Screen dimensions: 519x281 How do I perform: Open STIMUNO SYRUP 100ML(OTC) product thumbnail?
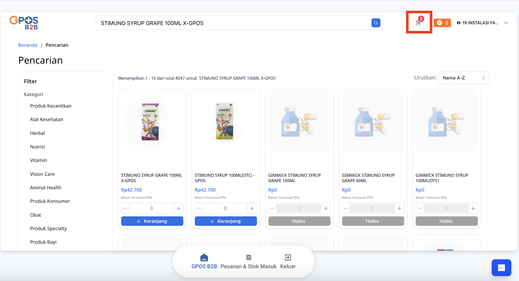pyautogui.click(x=225, y=122)
